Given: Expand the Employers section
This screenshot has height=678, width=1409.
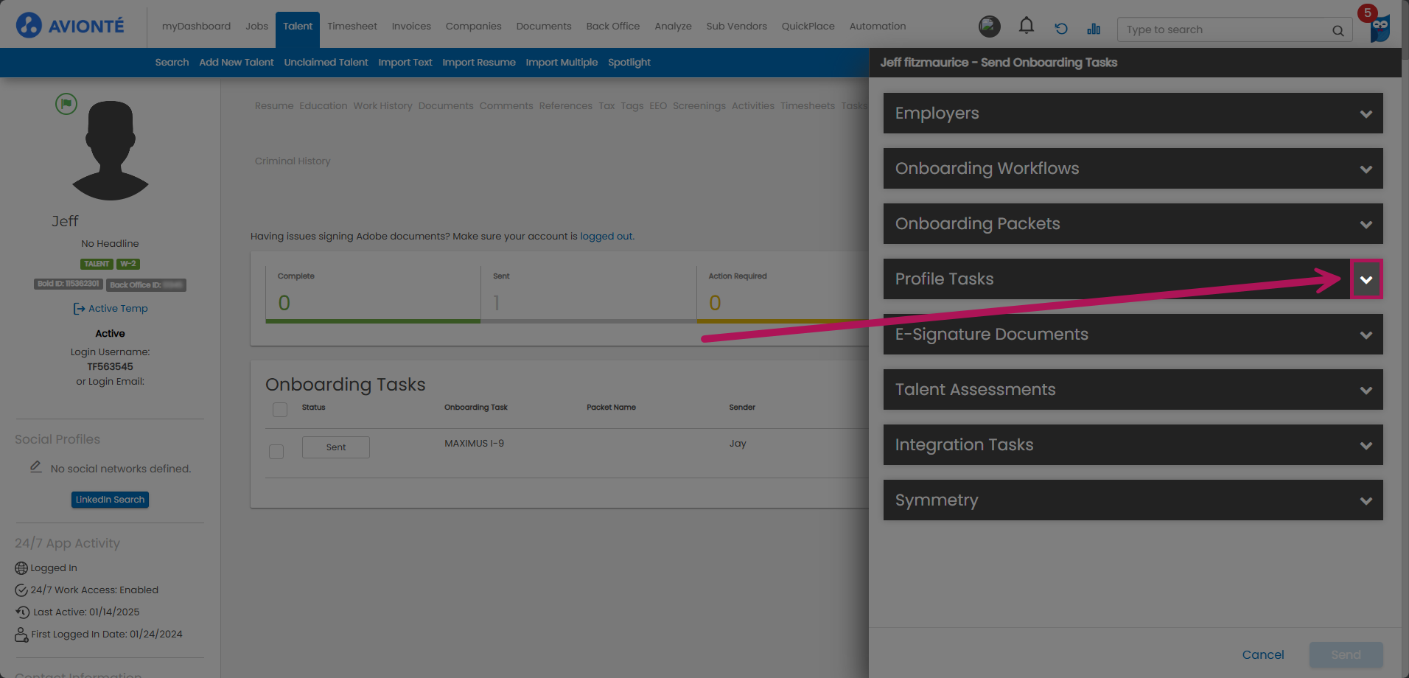Looking at the screenshot, I should click(x=1133, y=113).
